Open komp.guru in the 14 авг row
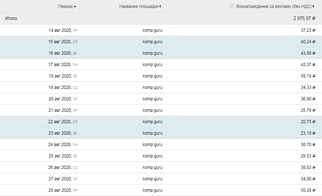The image size is (322, 196). coord(152,30)
